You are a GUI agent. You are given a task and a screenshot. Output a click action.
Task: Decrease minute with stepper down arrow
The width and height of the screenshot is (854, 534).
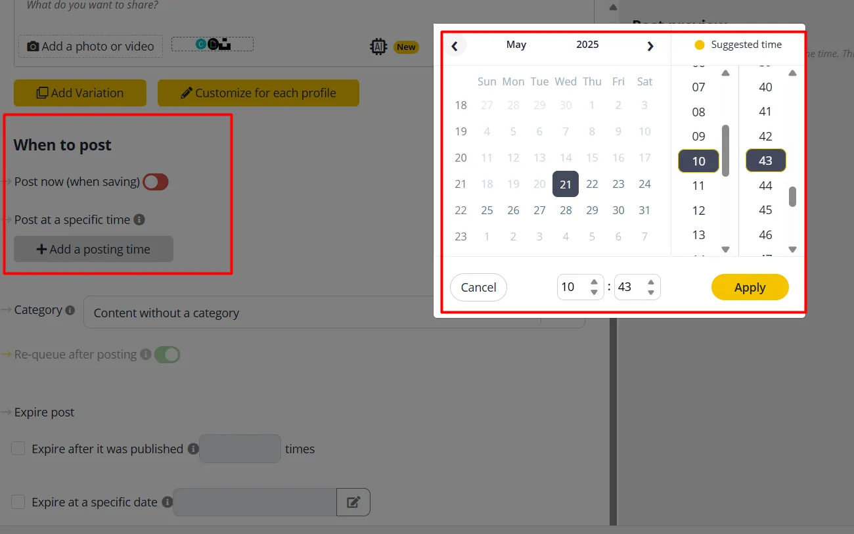coord(651,292)
